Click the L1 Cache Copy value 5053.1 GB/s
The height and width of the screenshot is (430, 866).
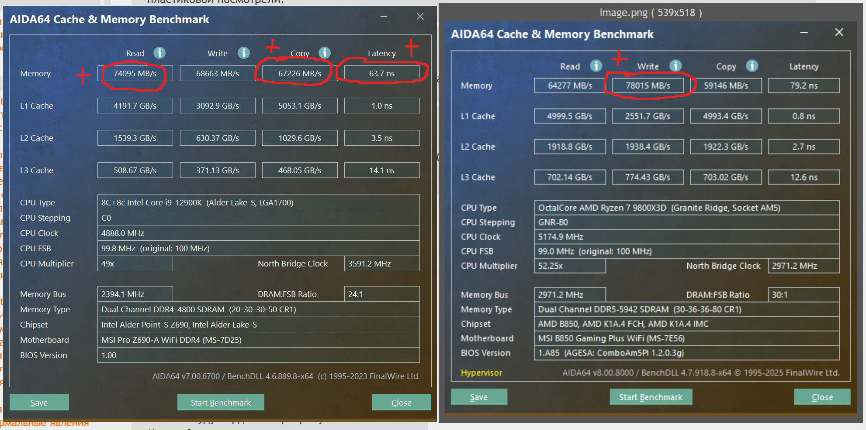tap(300, 106)
